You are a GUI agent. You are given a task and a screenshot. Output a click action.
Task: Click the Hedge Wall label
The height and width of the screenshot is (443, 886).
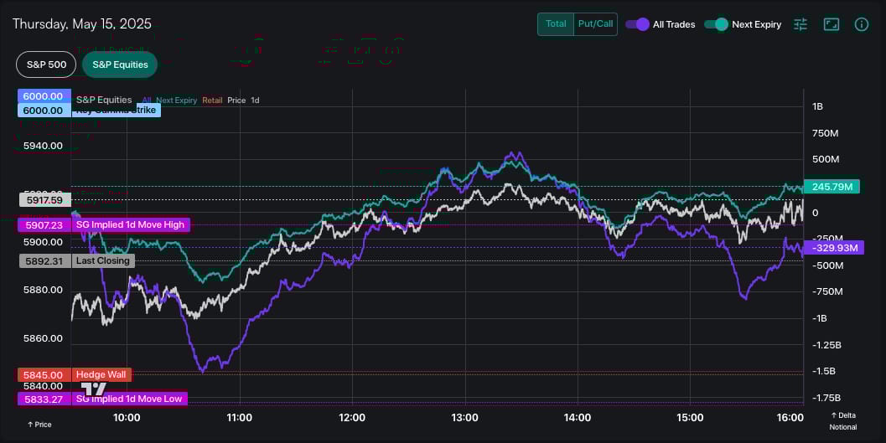click(x=101, y=374)
